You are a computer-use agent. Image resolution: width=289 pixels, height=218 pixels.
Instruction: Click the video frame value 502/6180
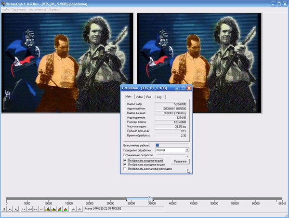click(x=171, y=104)
